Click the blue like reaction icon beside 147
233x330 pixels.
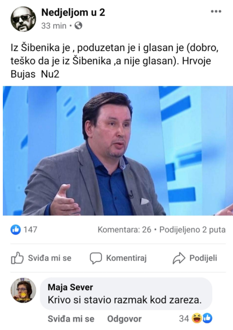point(16,229)
